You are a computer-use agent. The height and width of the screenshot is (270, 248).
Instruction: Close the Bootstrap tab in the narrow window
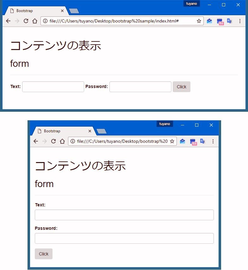[x=90, y=131]
